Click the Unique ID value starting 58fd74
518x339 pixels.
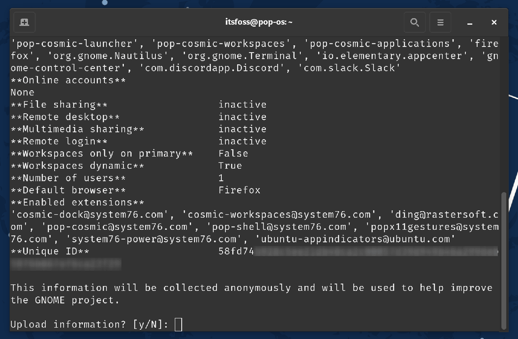point(236,251)
